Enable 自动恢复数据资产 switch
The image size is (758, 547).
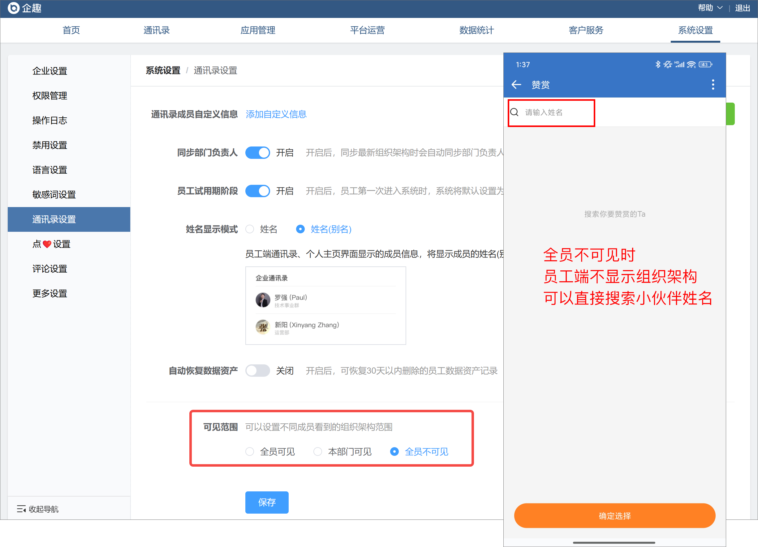coord(257,371)
